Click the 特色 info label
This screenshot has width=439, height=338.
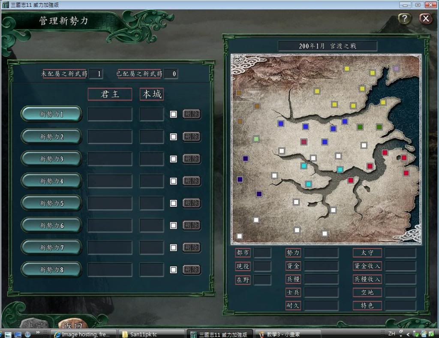coord(367,305)
